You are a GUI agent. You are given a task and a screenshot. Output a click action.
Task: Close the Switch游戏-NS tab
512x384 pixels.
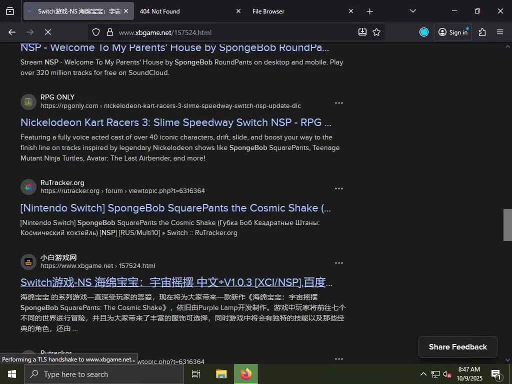[x=126, y=11]
